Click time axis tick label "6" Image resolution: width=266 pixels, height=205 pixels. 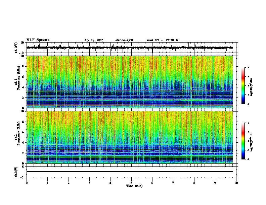point(152,183)
